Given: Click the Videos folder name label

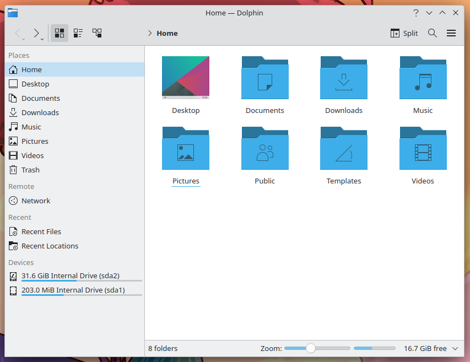Looking at the screenshot, I should 423,181.
